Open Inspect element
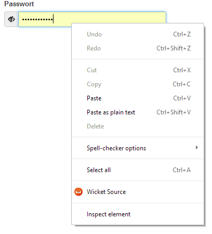This screenshot has width=212, height=234. pyautogui.click(x=138, y=214)
